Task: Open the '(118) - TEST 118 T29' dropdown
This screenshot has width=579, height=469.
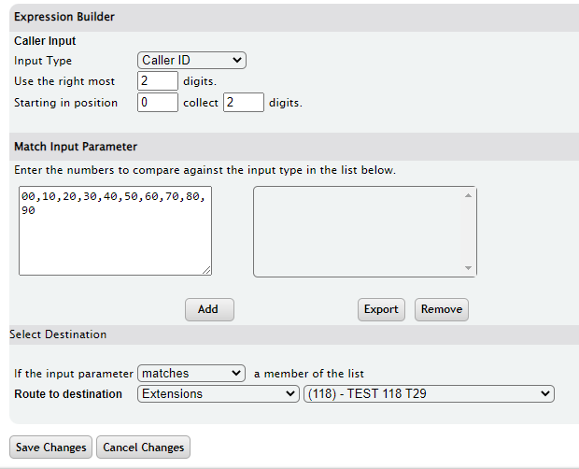Action: click(x=429, y=394)
